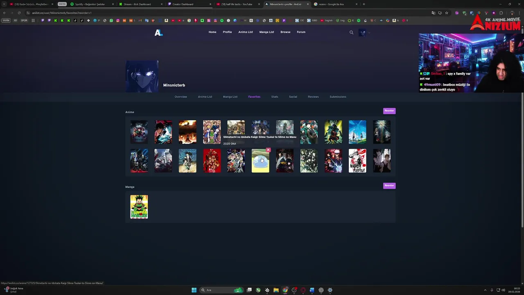Click the Minsnicterb username heading
Image resolution: width=524 pixels, height=295 pixels.
(174, 85)
